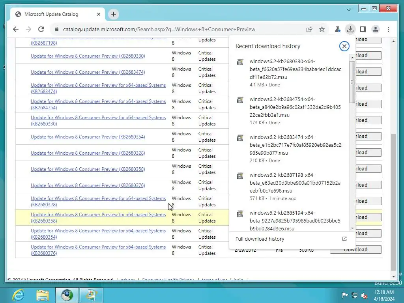This screenshot has width=404, height=303.
Task: Open tab search chevron in title bar
Action: pos(349,10)
